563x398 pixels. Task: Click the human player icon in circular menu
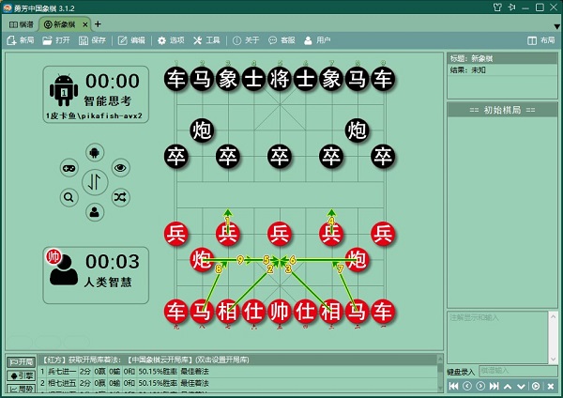[95, 212]
